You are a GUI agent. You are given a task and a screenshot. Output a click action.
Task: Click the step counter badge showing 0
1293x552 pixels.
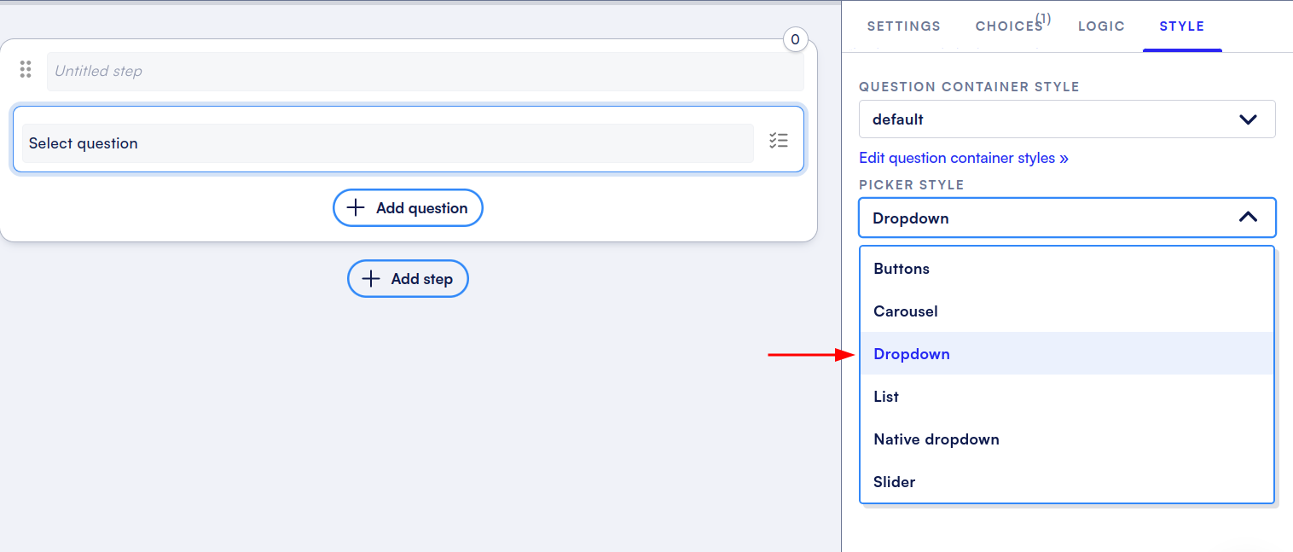(795, 39)
